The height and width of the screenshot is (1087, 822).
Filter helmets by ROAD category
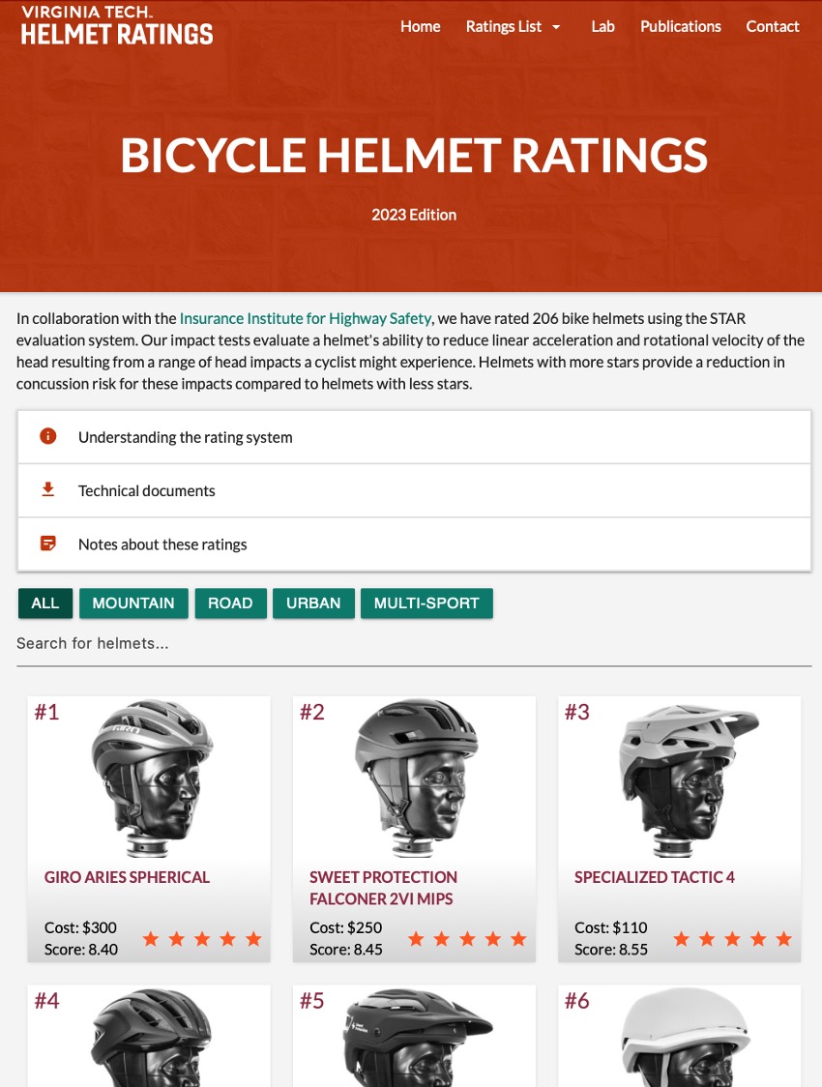coord(230,603)
